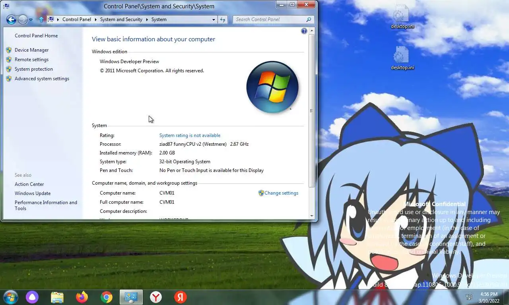509x305 pixels.
Task: Select '32-bit Operating System' text
Action: [185, 162]
